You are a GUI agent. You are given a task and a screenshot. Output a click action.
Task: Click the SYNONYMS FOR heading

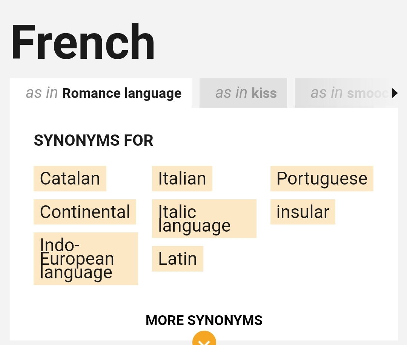93,140
